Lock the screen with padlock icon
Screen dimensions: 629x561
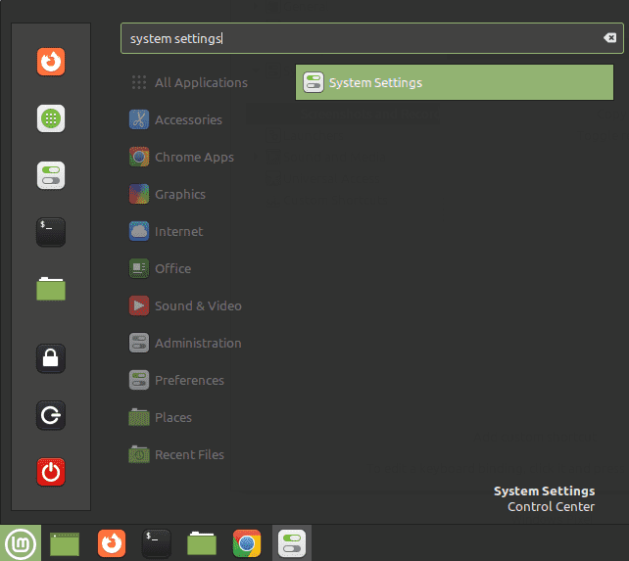[51, 358]
